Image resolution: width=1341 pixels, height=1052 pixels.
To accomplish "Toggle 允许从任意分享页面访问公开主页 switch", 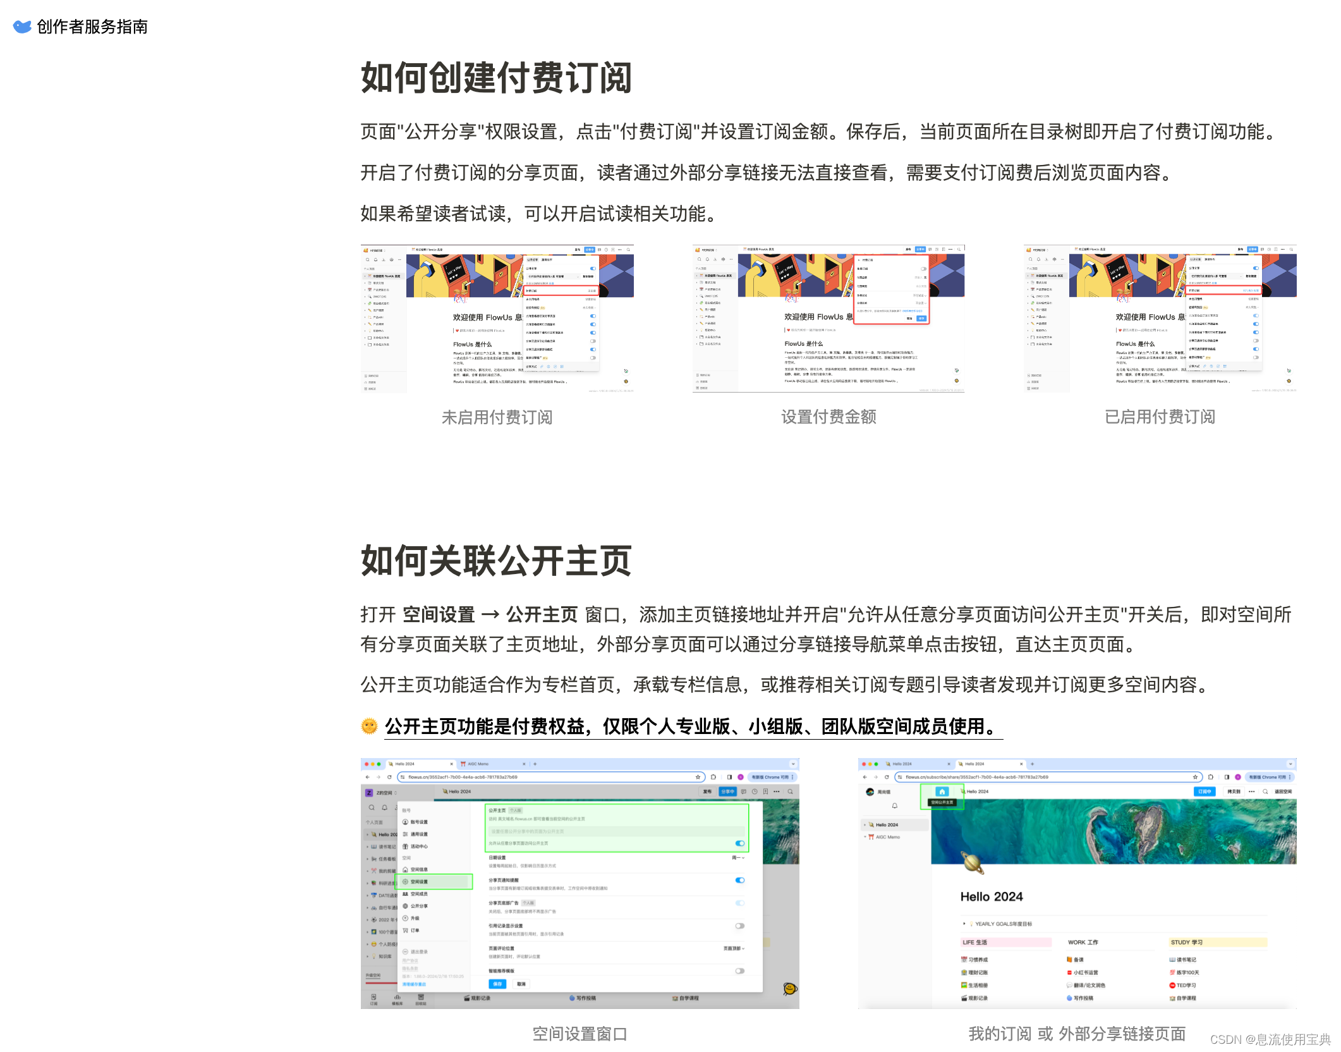I will pyautogui.click(x=739, y=843).
